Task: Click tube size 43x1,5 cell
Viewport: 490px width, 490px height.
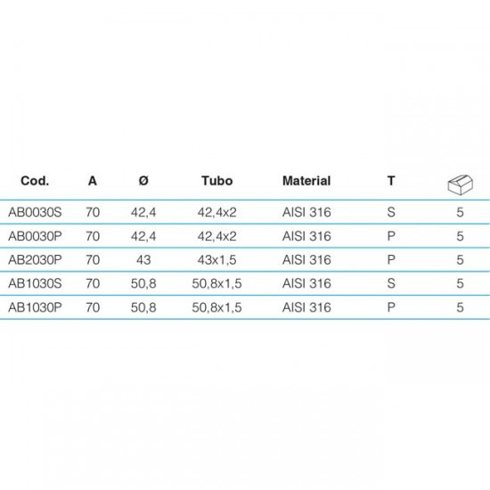Action: point(216,260)
